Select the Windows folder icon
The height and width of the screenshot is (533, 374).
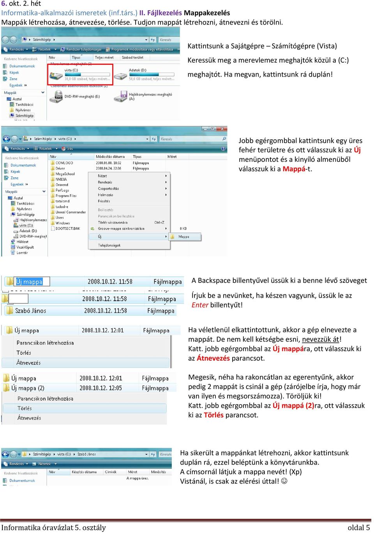coord(52,223)
